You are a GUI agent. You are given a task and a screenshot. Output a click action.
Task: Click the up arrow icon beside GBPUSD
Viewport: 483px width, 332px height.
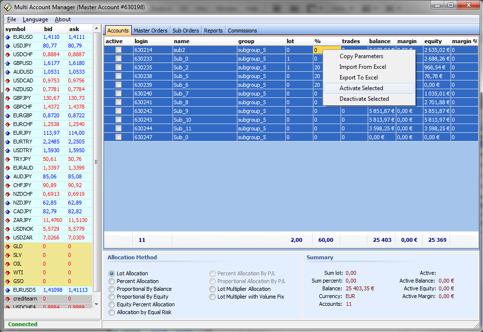coord(8,63)
